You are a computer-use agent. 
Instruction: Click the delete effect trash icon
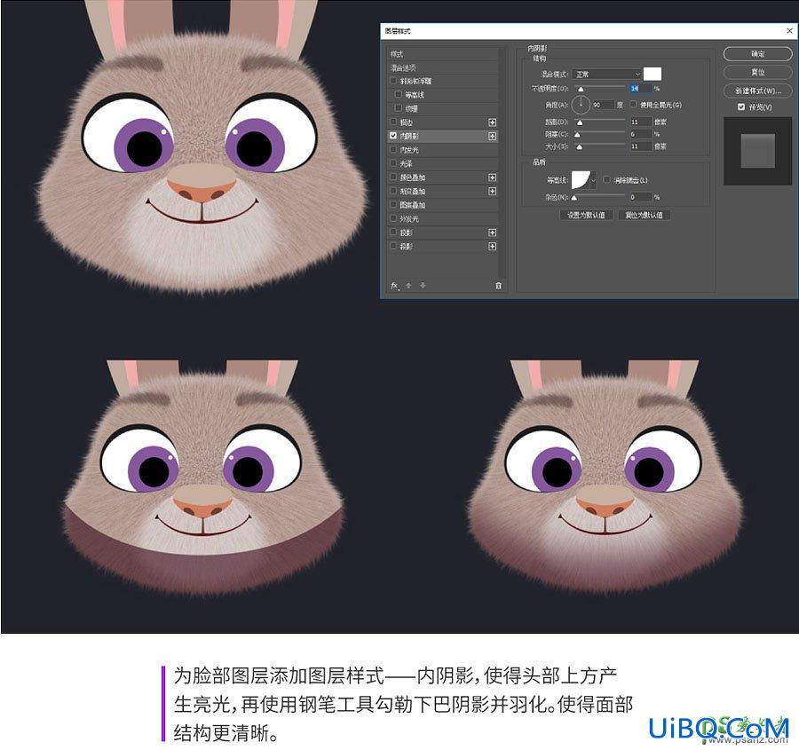click(x=498, y=286)
